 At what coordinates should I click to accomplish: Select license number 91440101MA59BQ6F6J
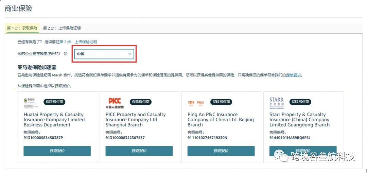coord(290,138)
